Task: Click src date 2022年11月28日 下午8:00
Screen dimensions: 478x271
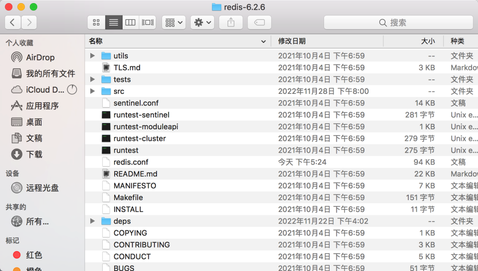Action: [324, 91]
